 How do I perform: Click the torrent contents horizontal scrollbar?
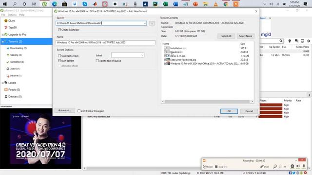[x=207, y=102]
